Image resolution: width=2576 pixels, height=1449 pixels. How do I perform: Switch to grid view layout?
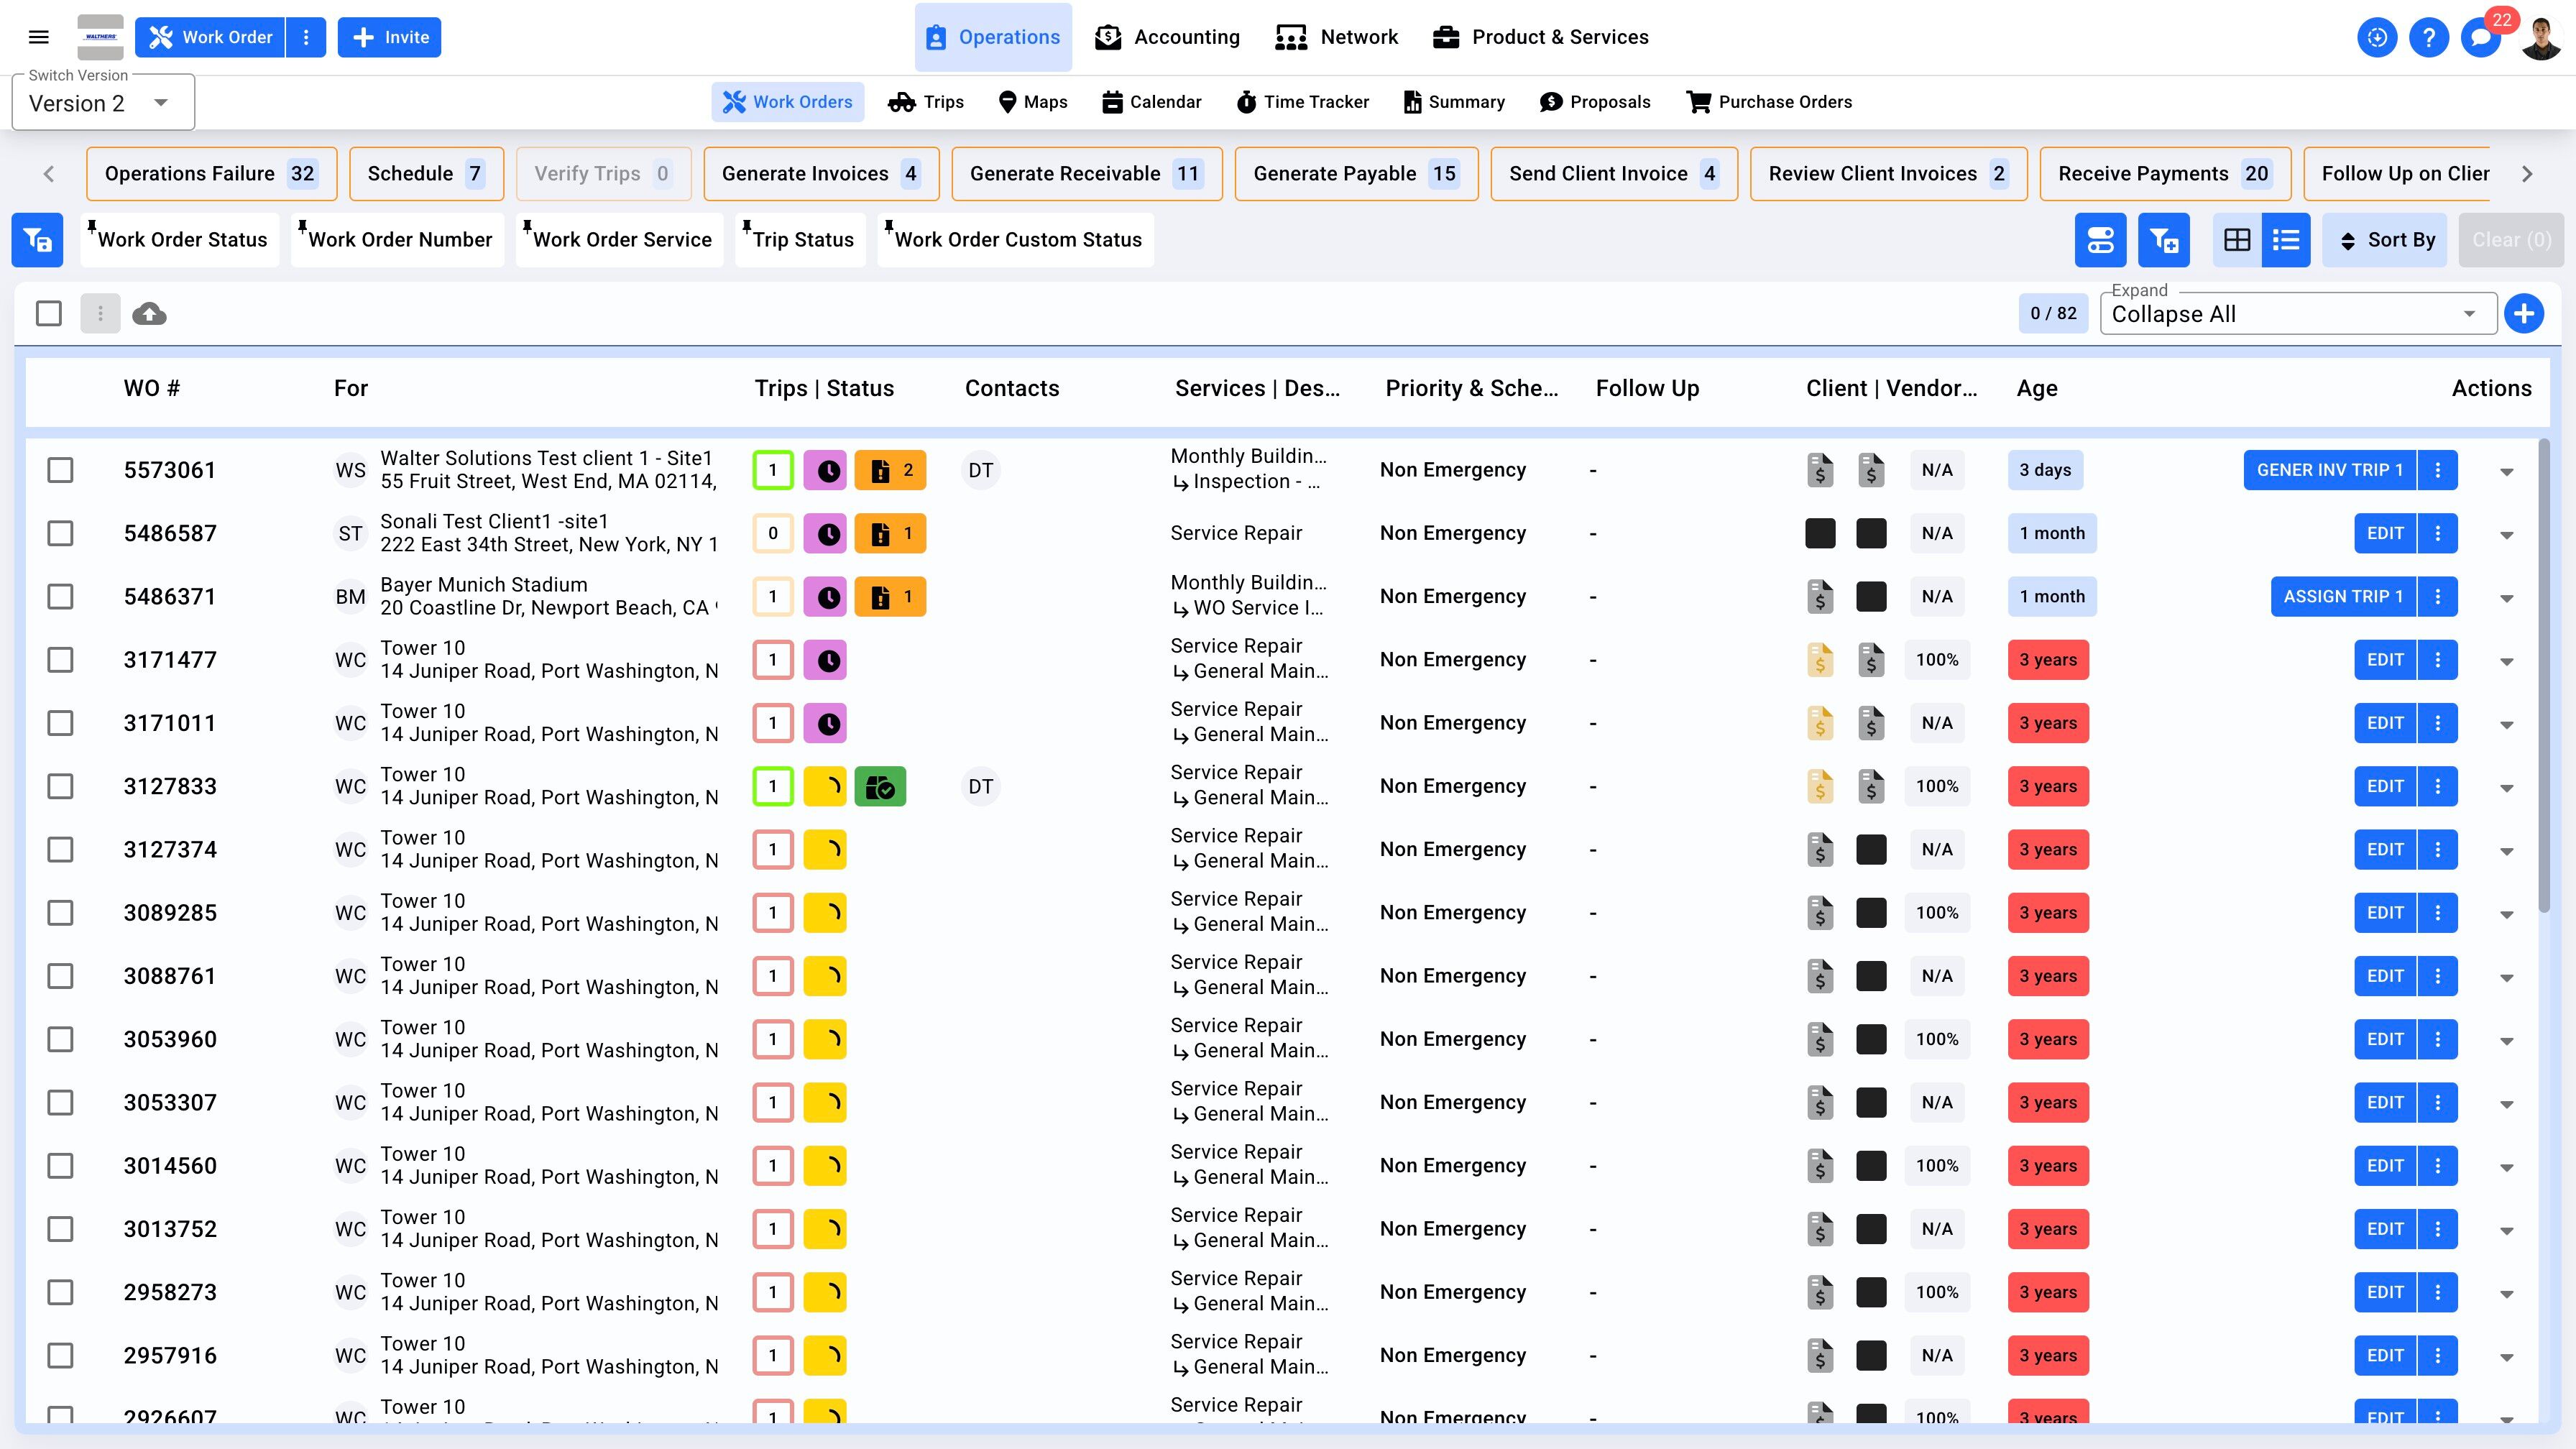point(2236,240)
